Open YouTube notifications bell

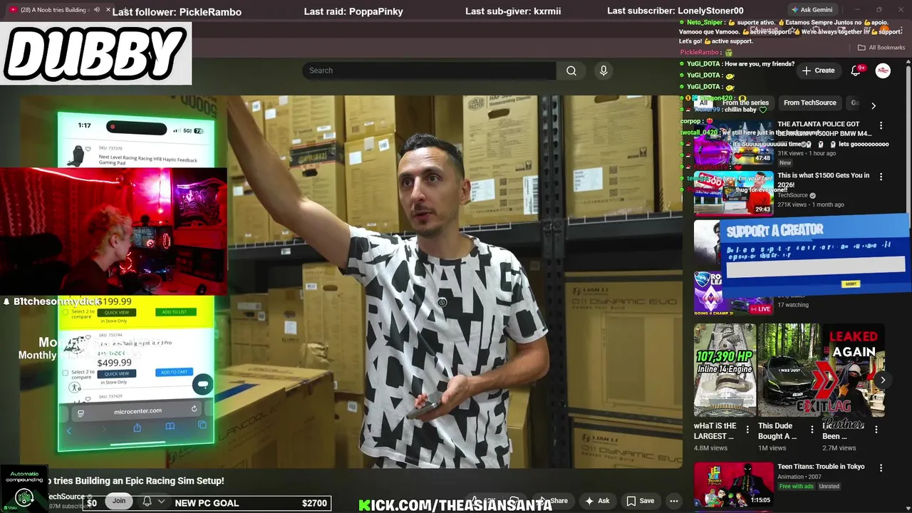pyautogui.click(x=856, y=71)
